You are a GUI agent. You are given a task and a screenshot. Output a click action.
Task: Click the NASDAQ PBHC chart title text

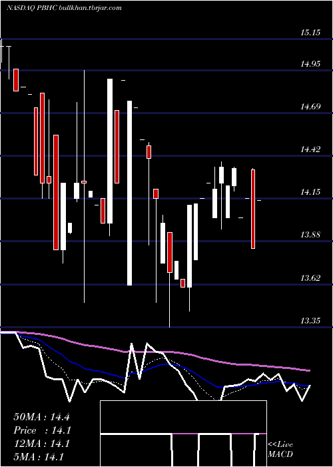[64, 8]
